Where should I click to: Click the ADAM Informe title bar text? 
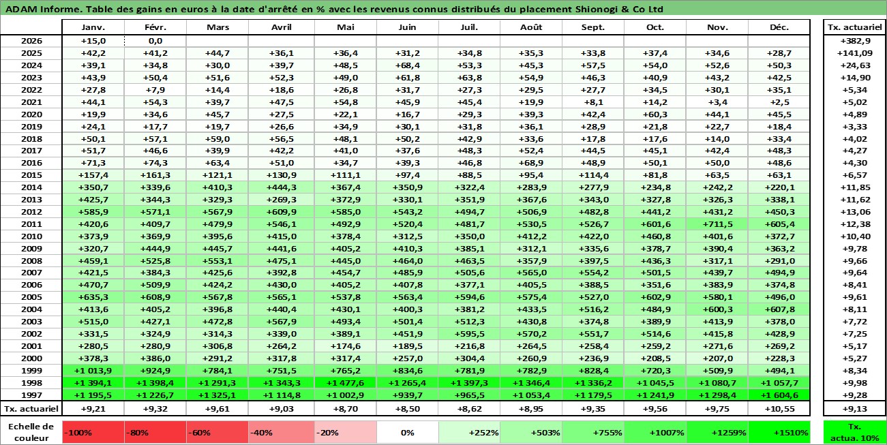click(333, 10)
